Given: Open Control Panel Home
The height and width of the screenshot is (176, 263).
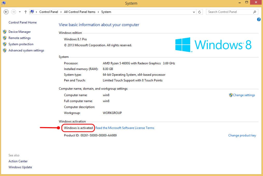Looking at the screenshot, I should pos(23,22).
